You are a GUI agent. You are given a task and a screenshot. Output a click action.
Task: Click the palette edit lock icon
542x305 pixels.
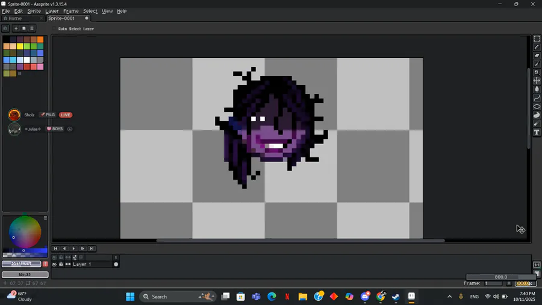[x=5, y=28]
